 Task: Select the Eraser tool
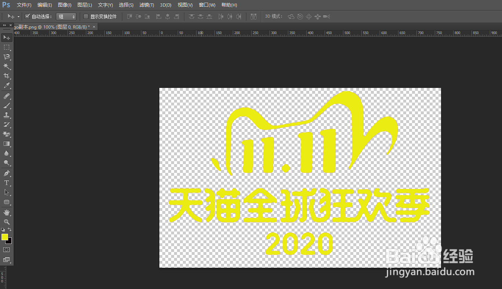tap(7, 134)
